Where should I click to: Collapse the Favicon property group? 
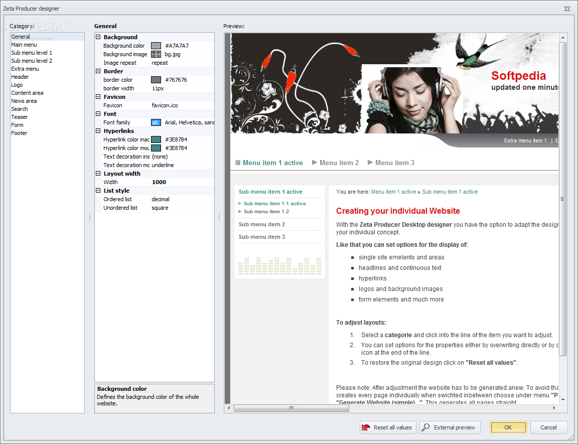pos(98,96)
